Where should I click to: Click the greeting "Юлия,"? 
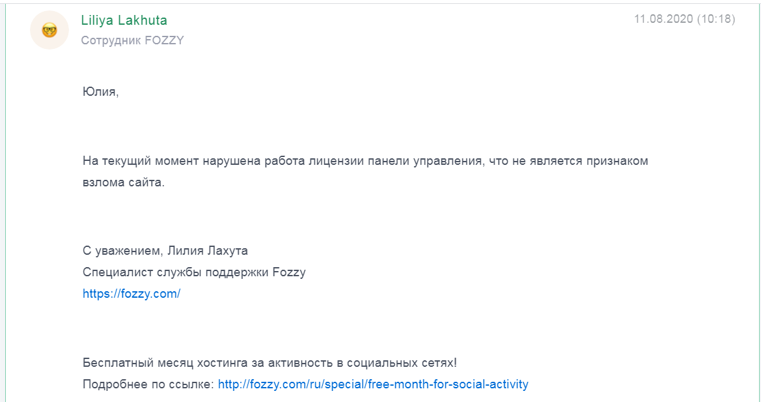[101, 92]
